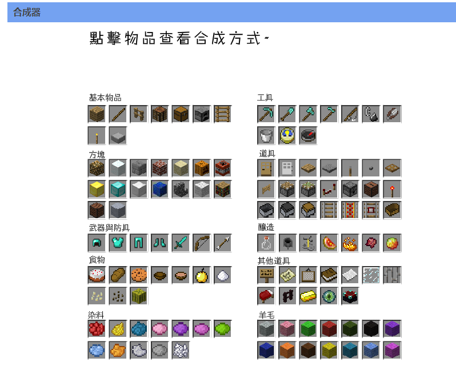
Task: Select the flint and steel icon
Action: tap(371, 114)
